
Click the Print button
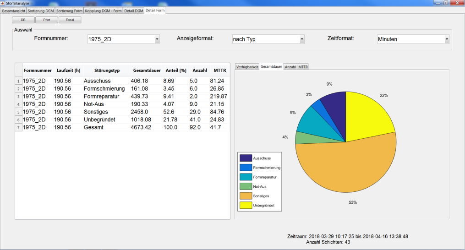pyautogui.click(x=47, y=20)
